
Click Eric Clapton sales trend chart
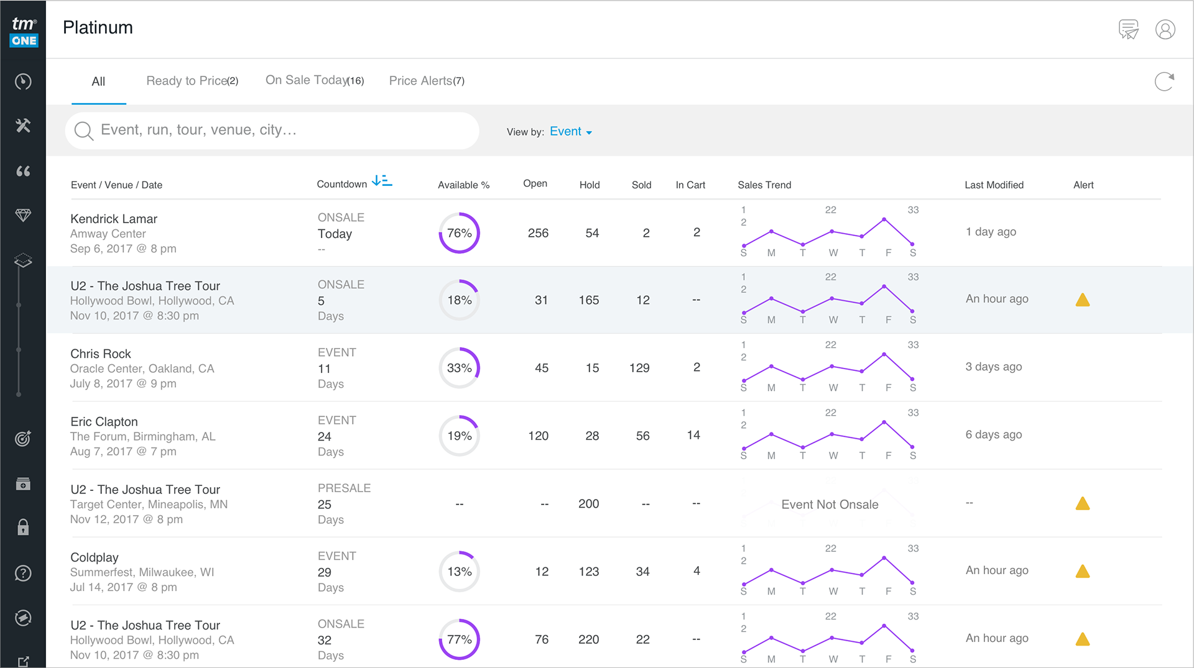pos(828,434)
